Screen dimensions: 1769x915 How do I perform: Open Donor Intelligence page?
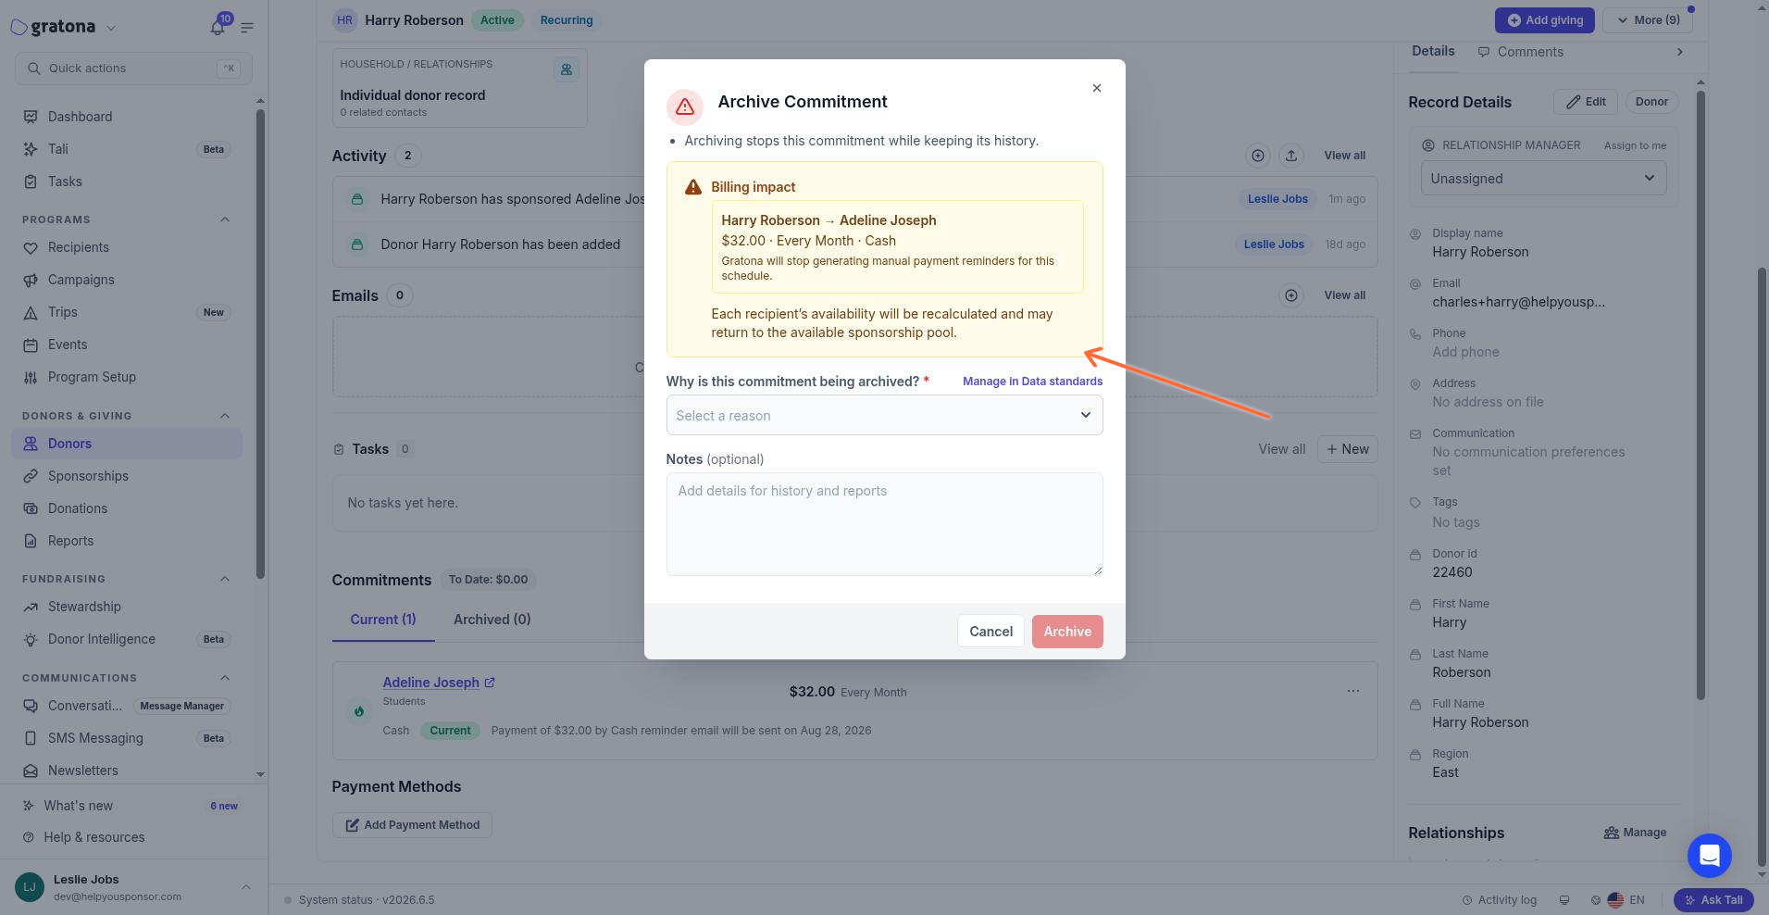click(127, 639)
